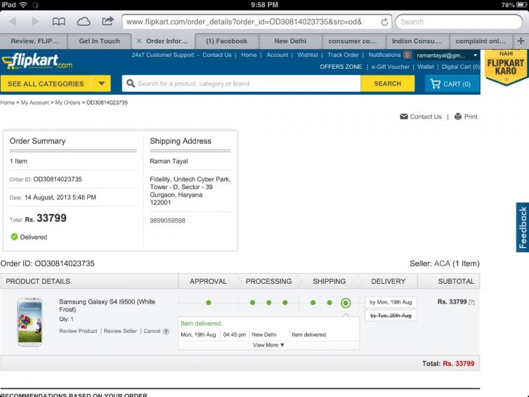Reload the page with refresh icon
The image size is (529, 397).
click(384, 22)
